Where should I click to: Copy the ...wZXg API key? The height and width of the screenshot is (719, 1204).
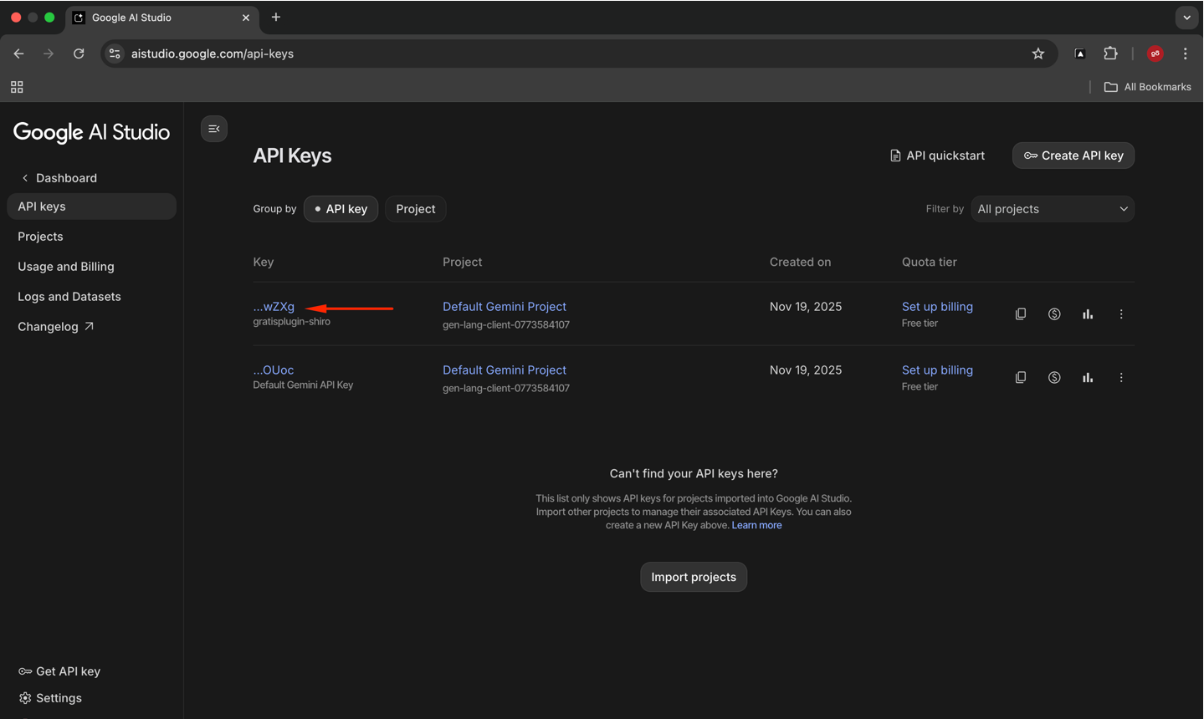[x=1020, y=314]
